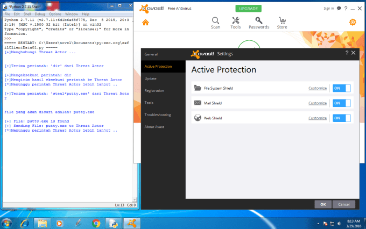366x229 pixels.
Task: Select Update settings tab
Action: tap(163, 78)
